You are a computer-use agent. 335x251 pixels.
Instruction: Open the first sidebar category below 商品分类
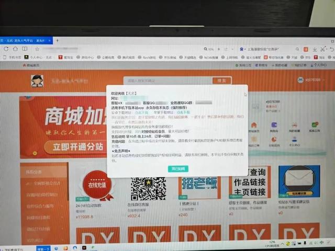(x=44, y=184)
